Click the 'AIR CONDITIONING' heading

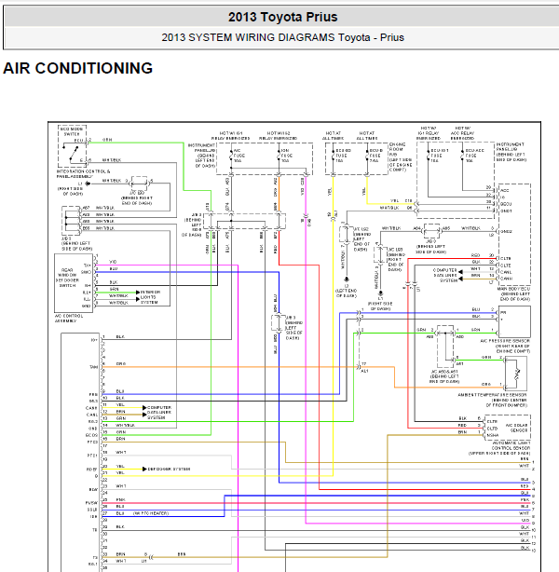click(x=77, y=68)
